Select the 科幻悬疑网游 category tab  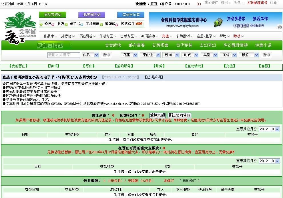236,45
